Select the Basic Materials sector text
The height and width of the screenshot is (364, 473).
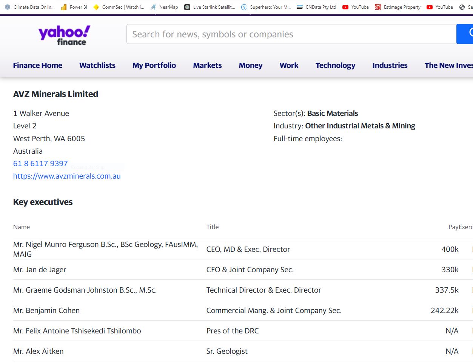point(333,113)
